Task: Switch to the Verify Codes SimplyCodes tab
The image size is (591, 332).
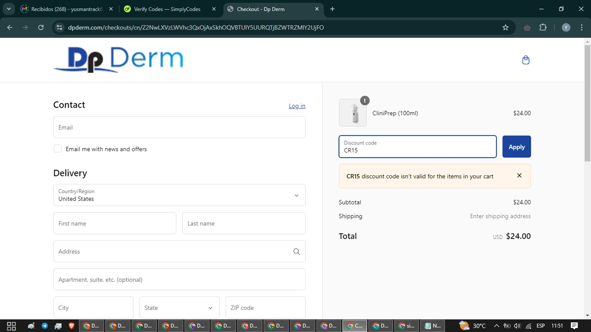Action: pos(169,9)
